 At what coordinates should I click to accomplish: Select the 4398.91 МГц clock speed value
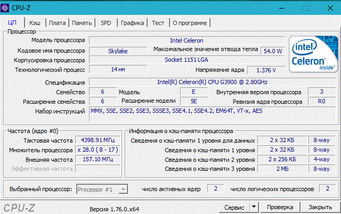(98, 140)
